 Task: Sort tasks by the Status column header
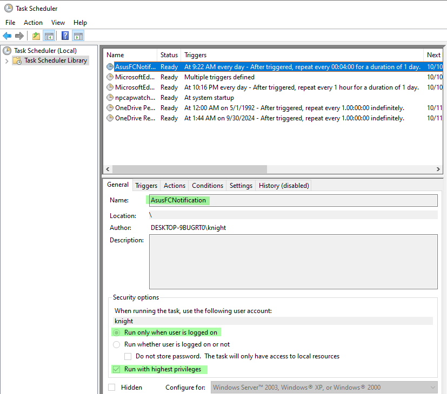[169, 55]
